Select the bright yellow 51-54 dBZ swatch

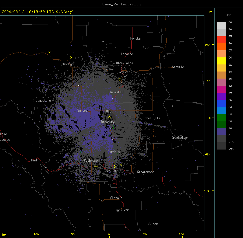pyautogui.click(x=222, y=61)
